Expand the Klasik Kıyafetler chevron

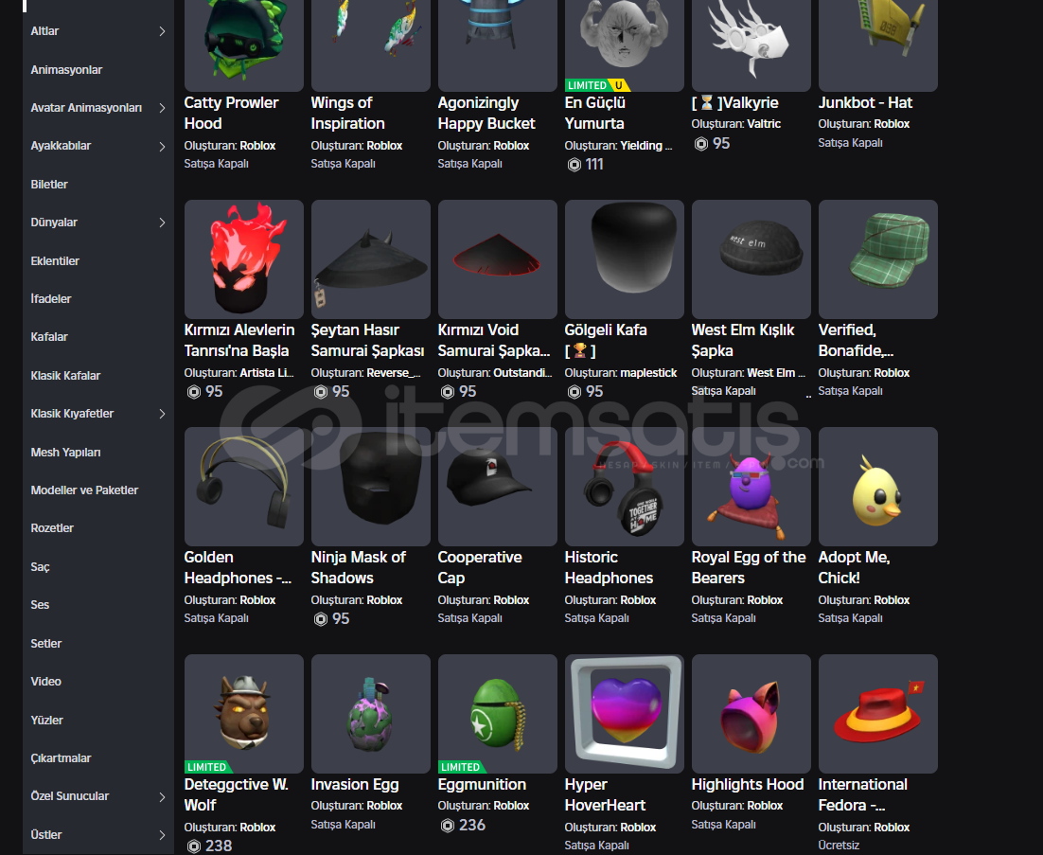point(162,414)
